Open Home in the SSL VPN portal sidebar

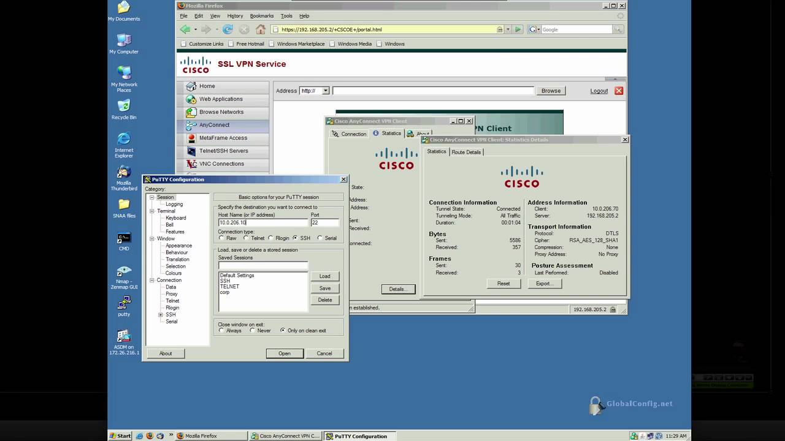point(223,86)
